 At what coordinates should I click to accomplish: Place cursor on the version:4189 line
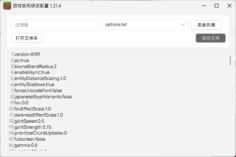(x=27, y=54)
